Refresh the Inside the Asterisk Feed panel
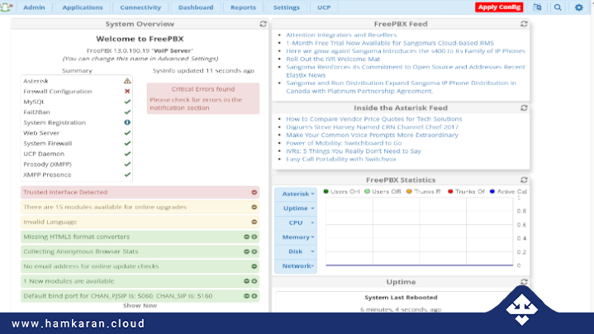Screen dimensions: 594x334 524,108
